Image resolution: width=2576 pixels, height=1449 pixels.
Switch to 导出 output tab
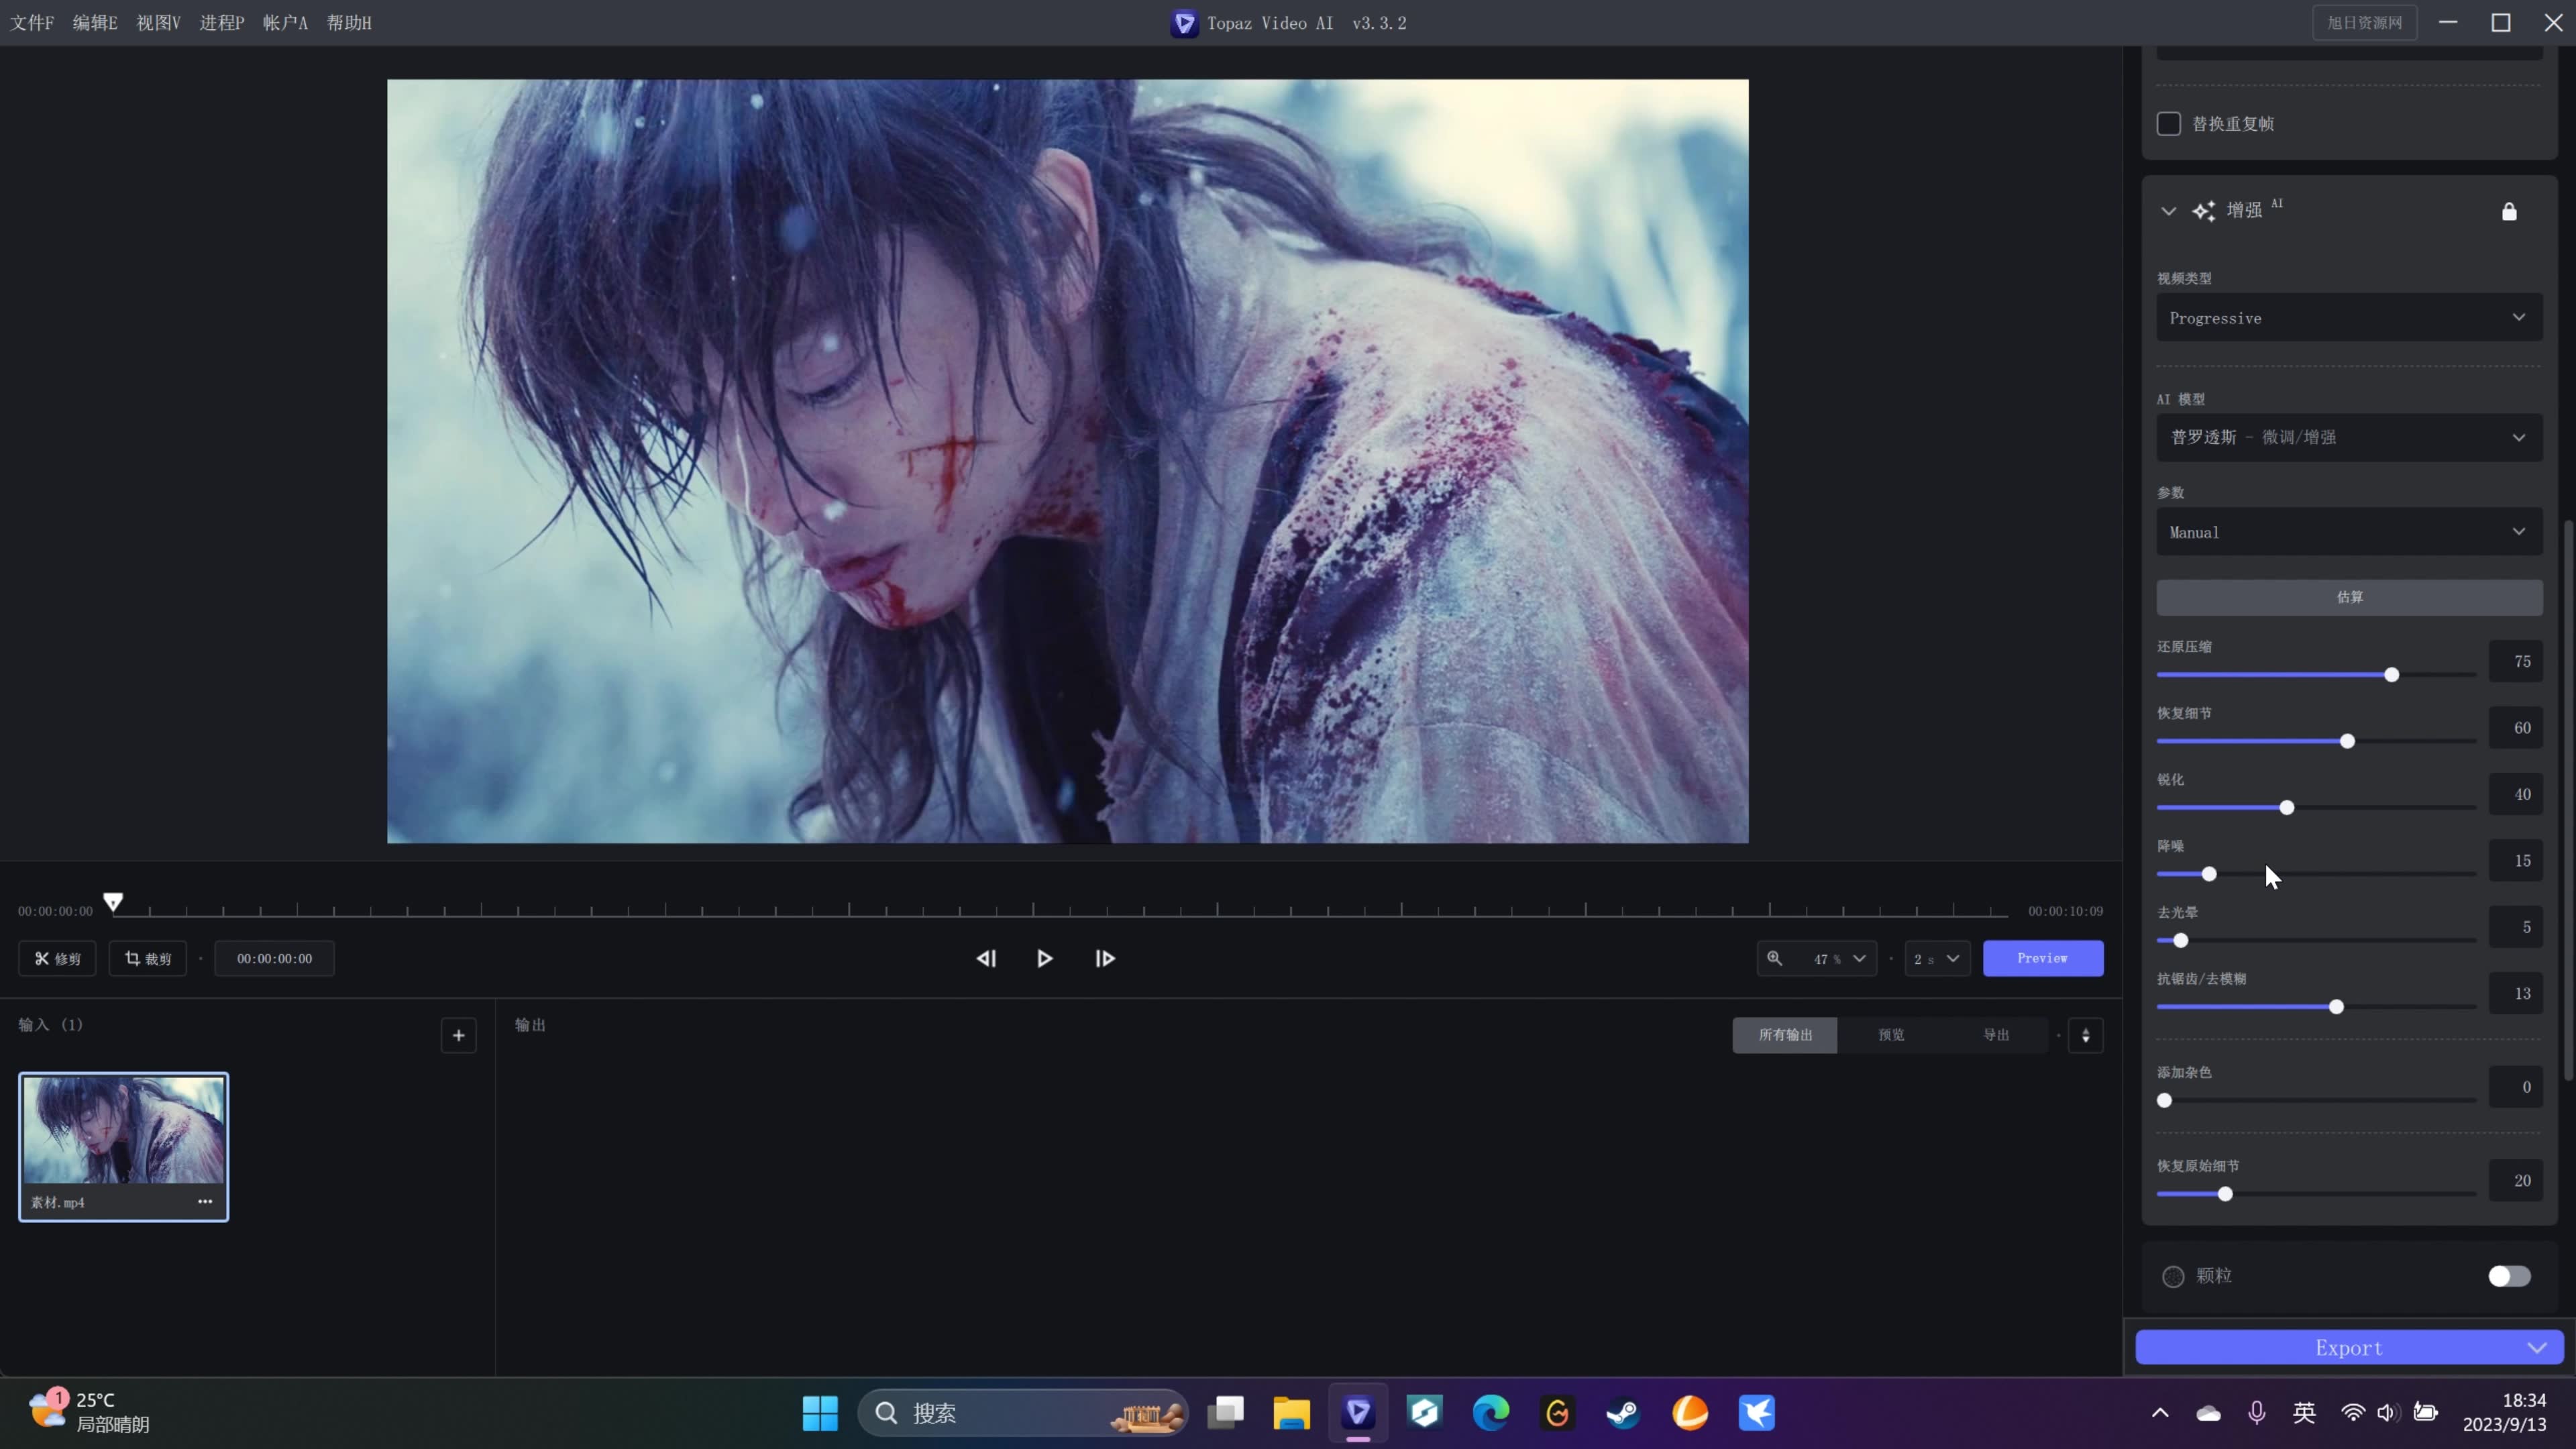(1996, 1035)
